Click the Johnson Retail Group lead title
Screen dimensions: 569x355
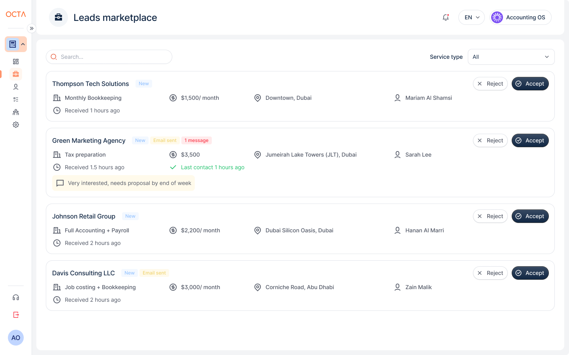coord(84,216)
